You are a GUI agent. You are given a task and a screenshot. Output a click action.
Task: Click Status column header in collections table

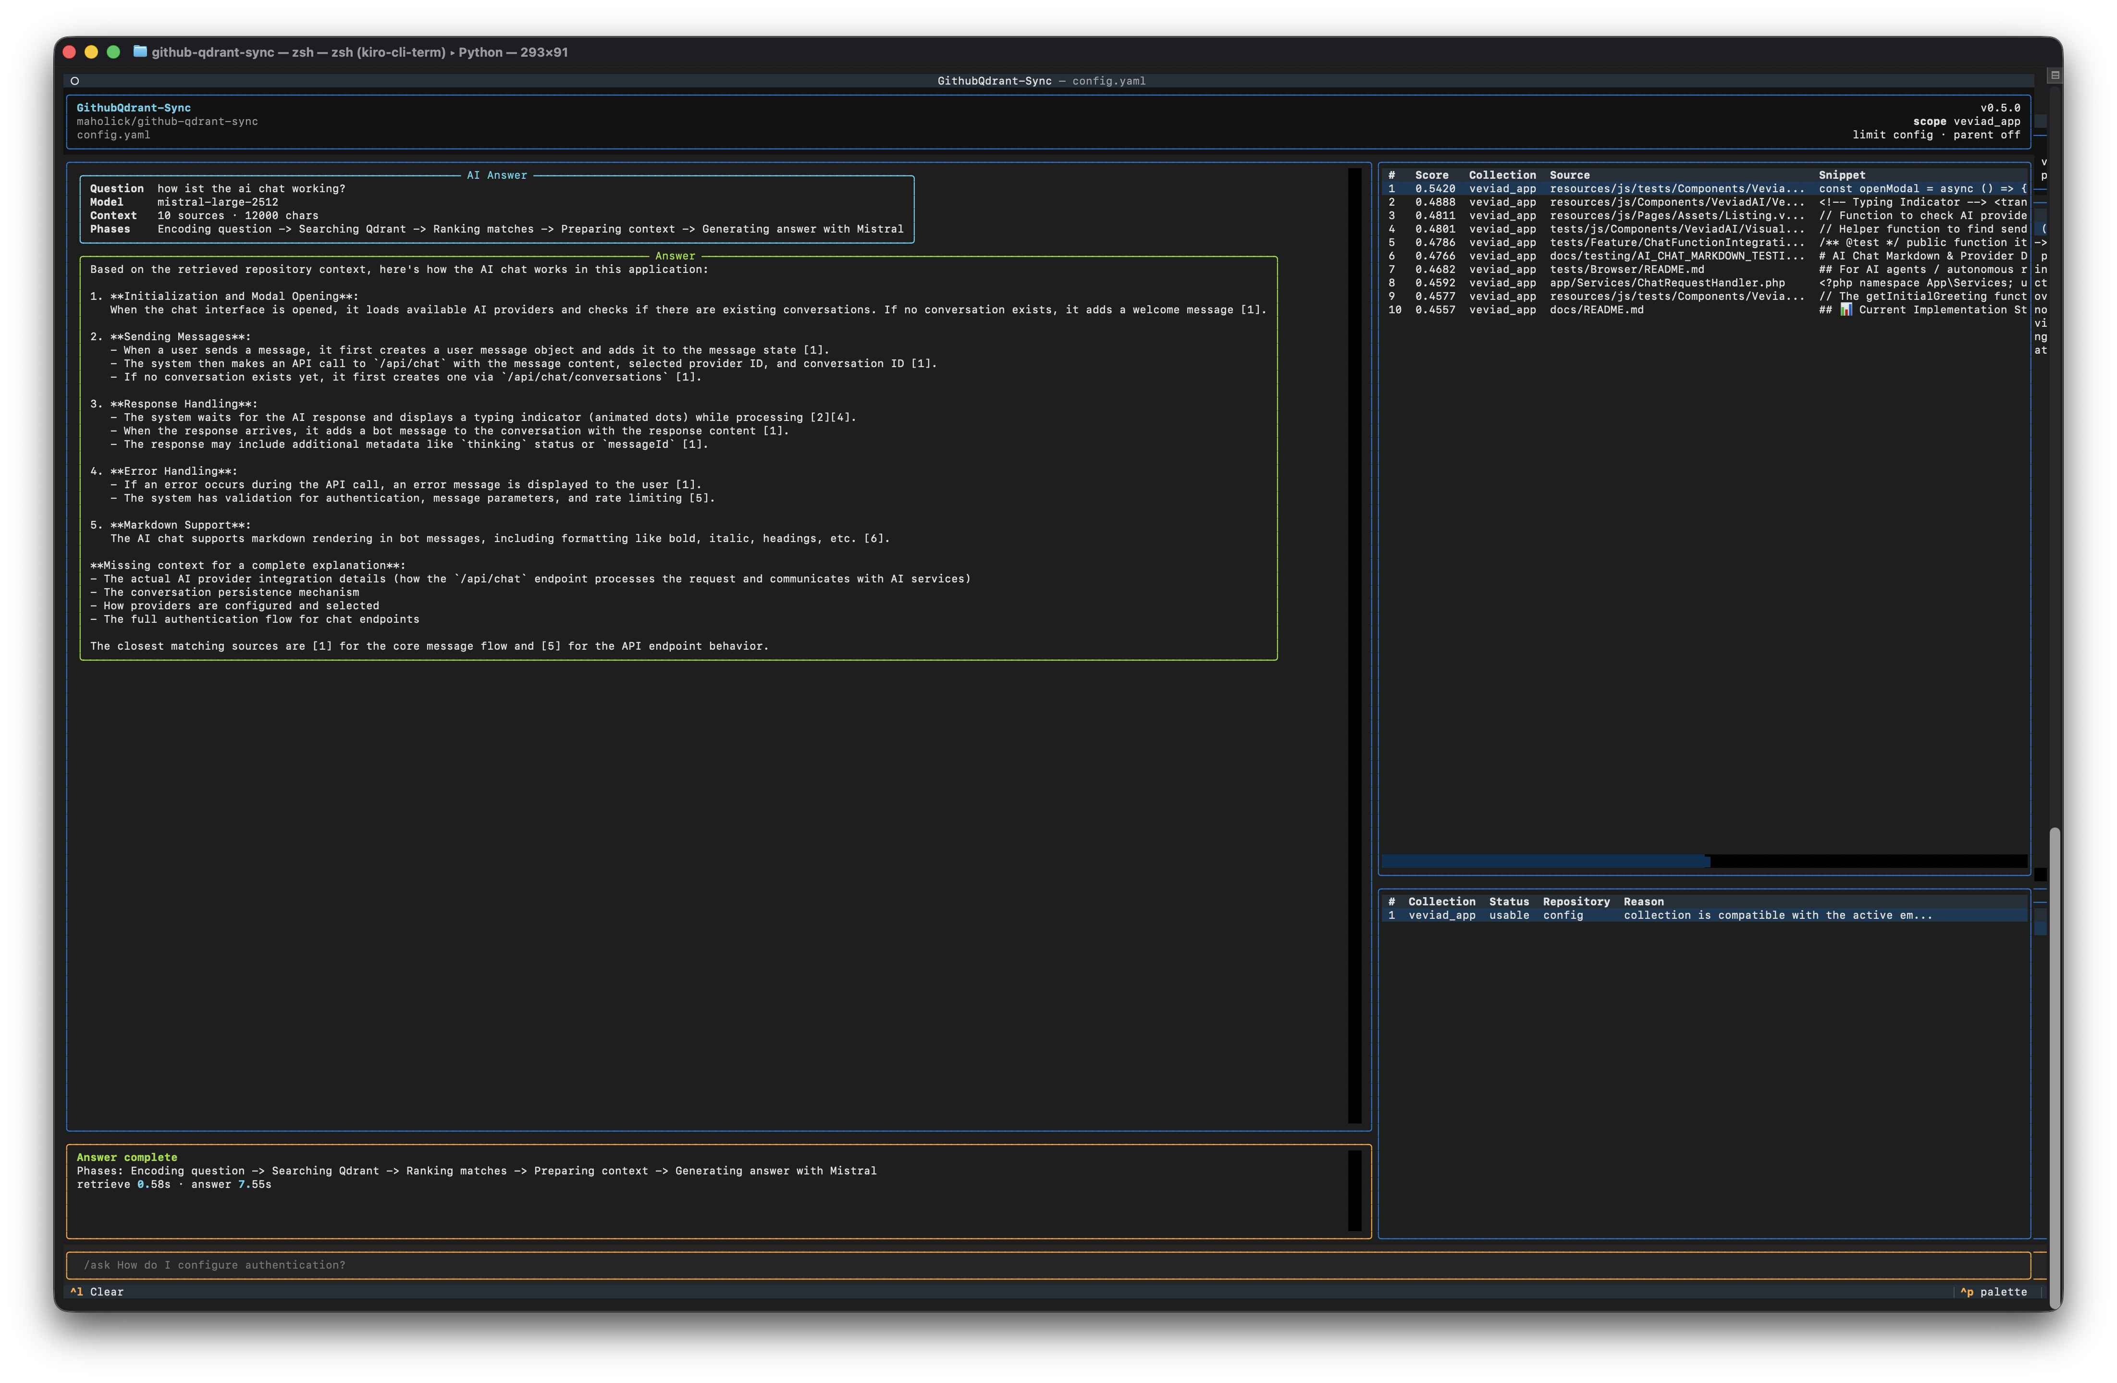coord(1509,902)
